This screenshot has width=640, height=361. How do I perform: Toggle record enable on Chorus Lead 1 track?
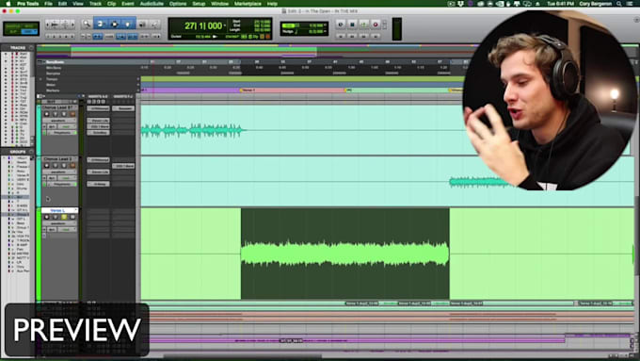(46, 114)
